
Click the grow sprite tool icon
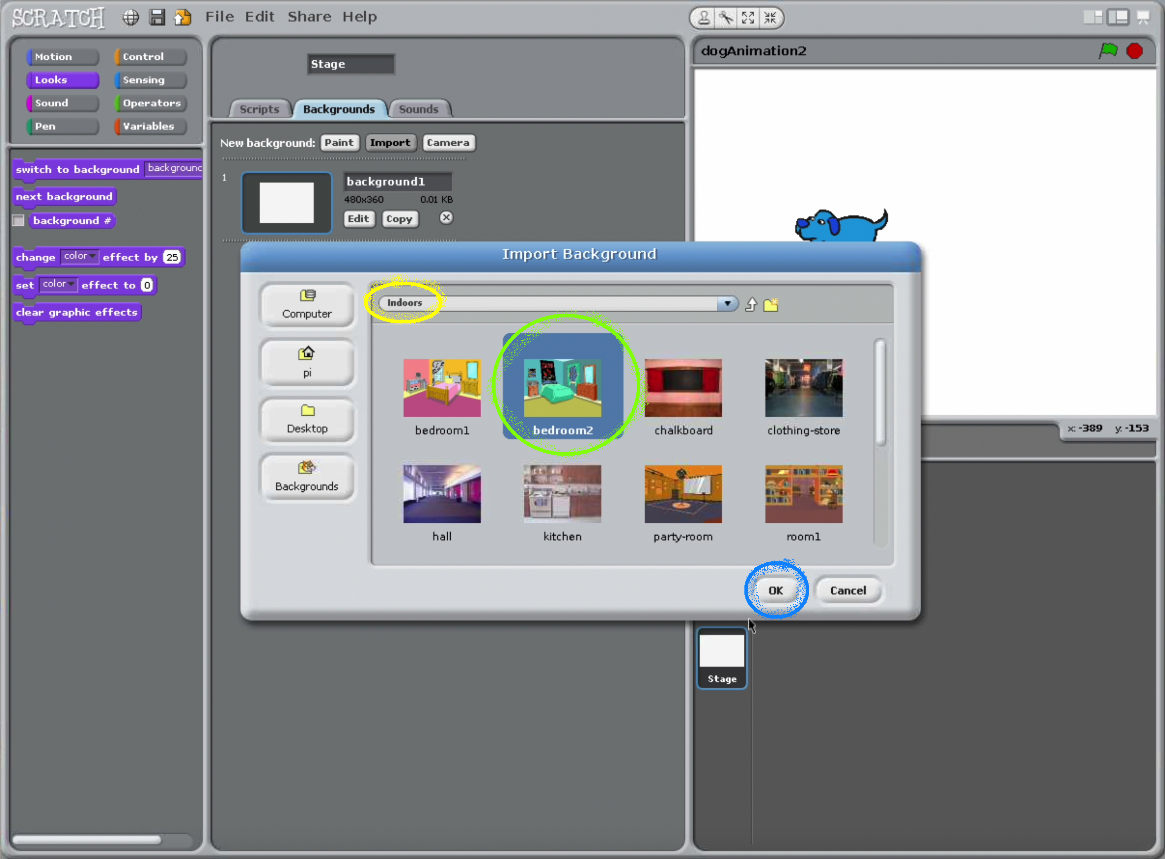748,18
